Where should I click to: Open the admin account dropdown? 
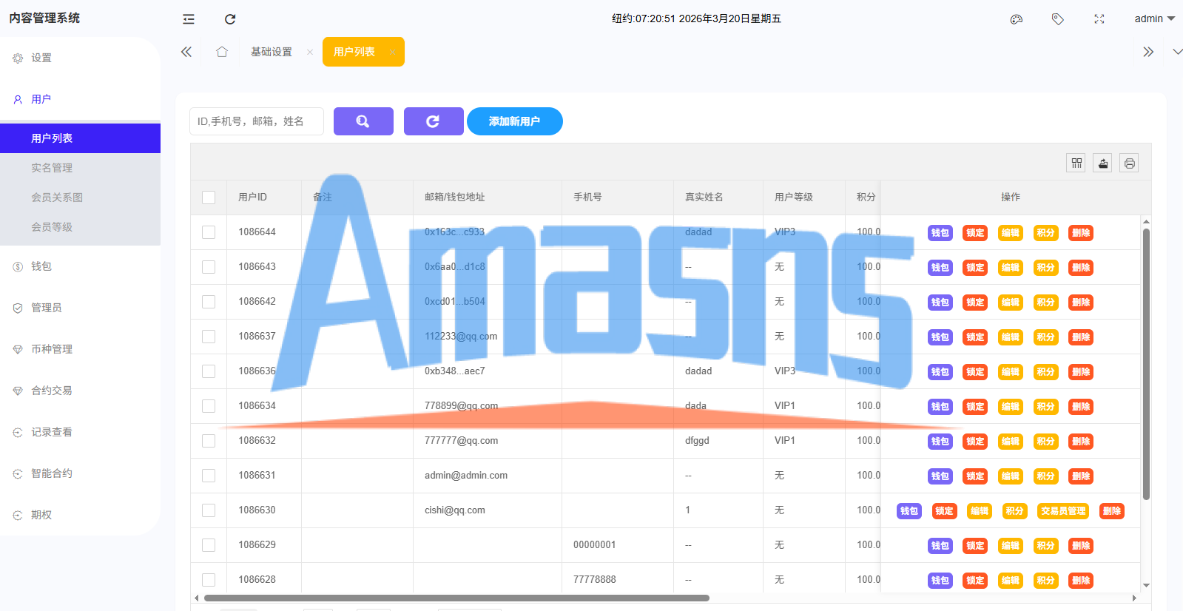(1154, 19)
